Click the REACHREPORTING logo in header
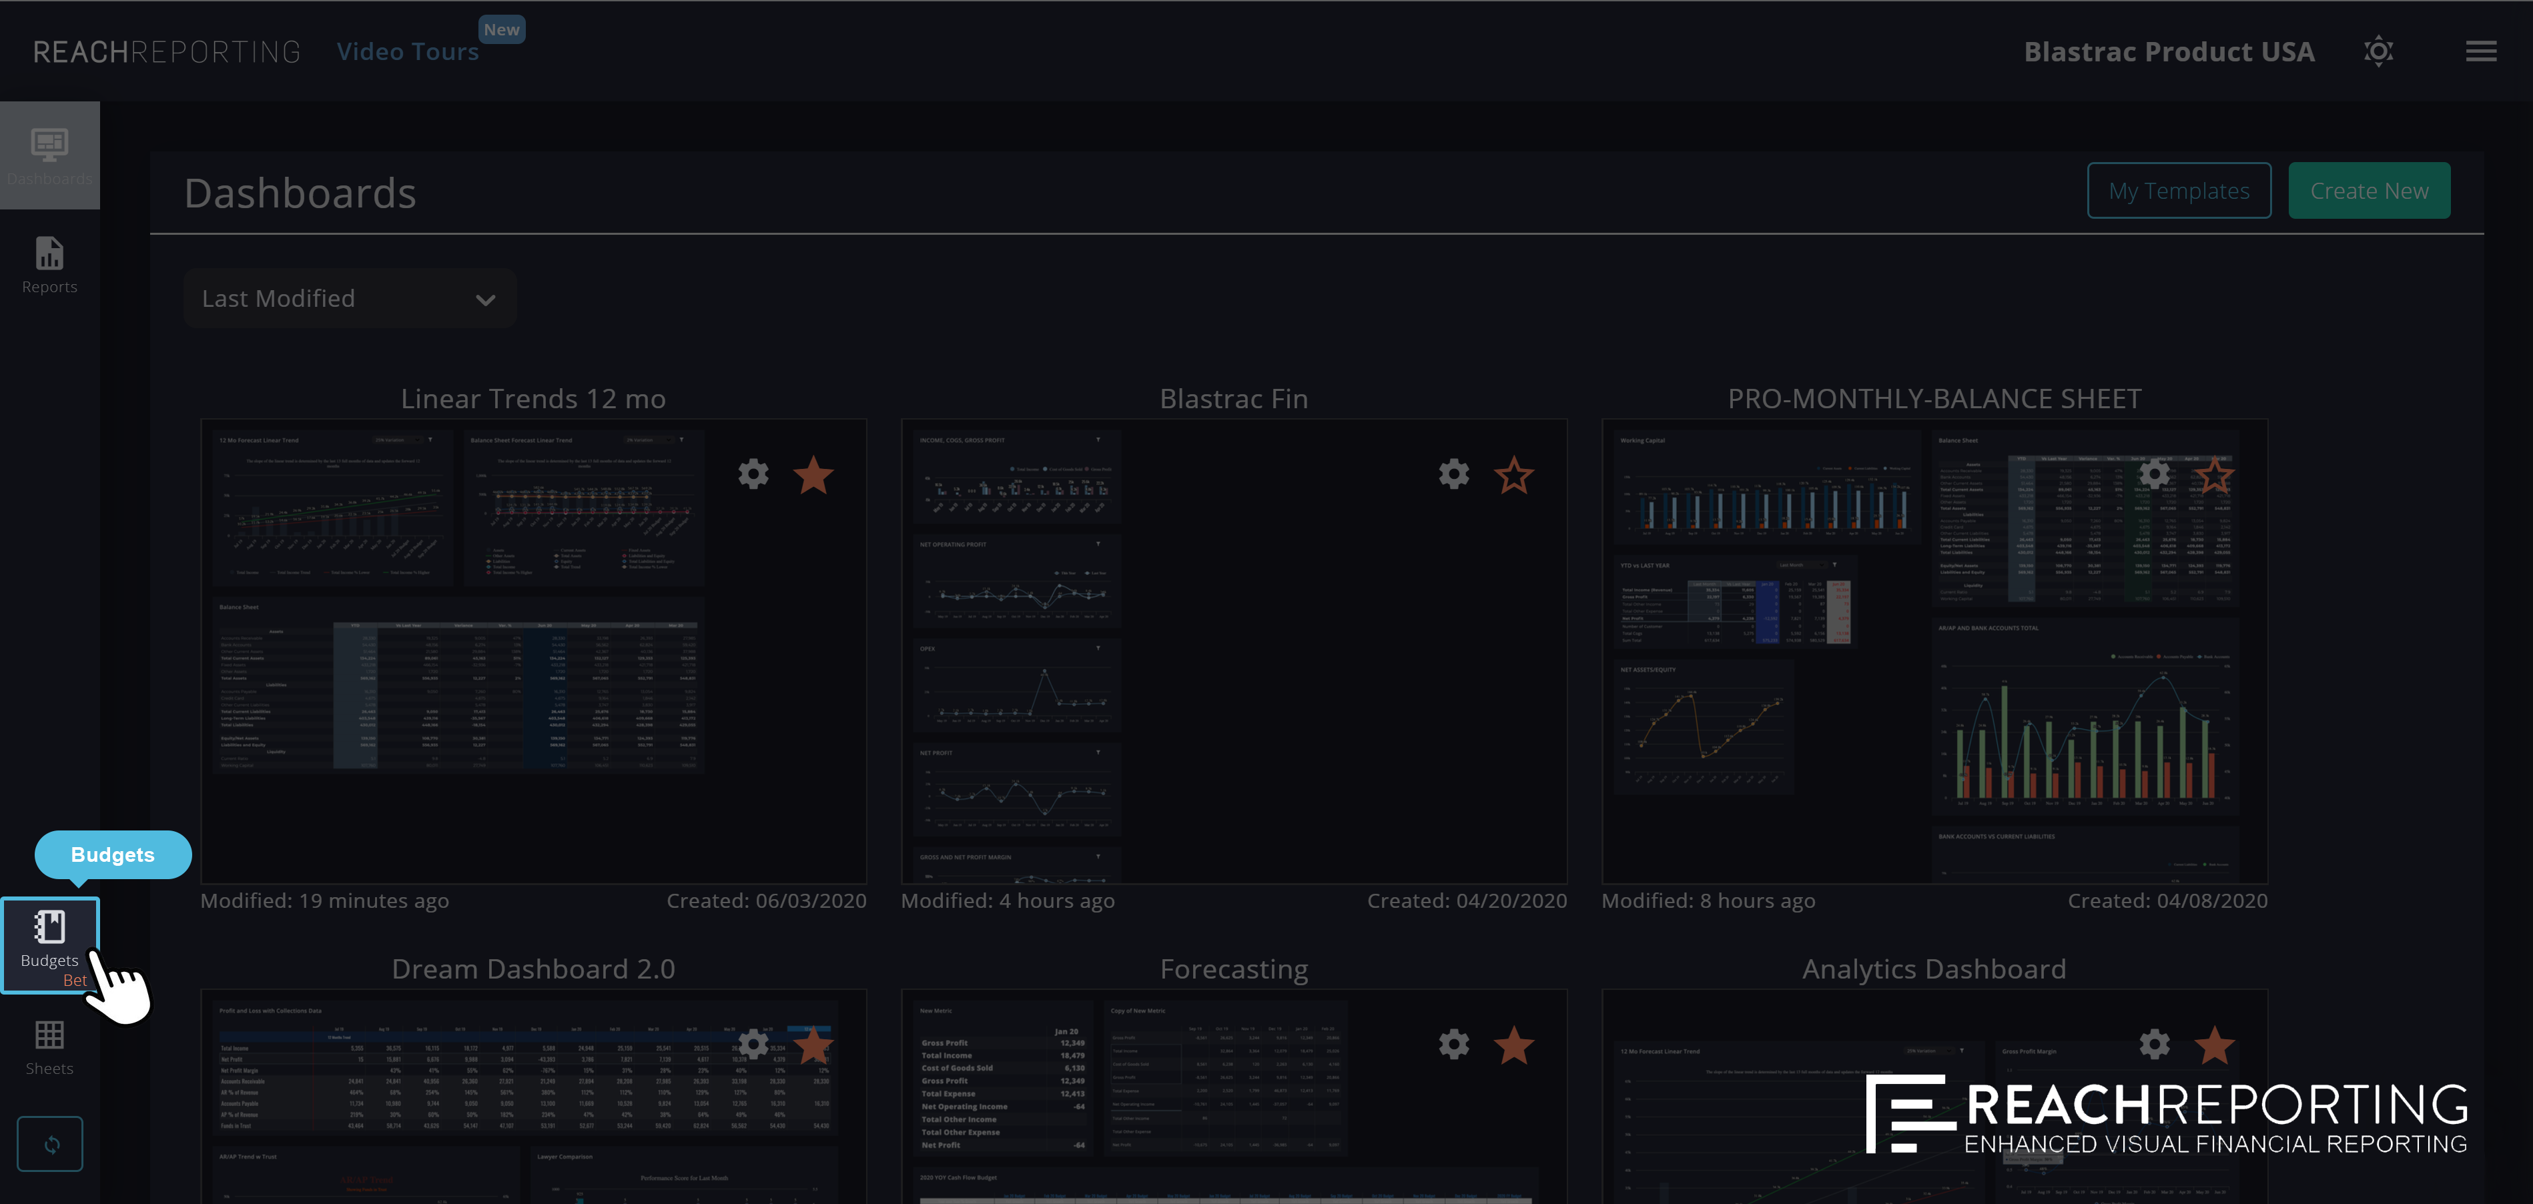The width and height of the screenshot is (2533, 1204). pos(166,52)
